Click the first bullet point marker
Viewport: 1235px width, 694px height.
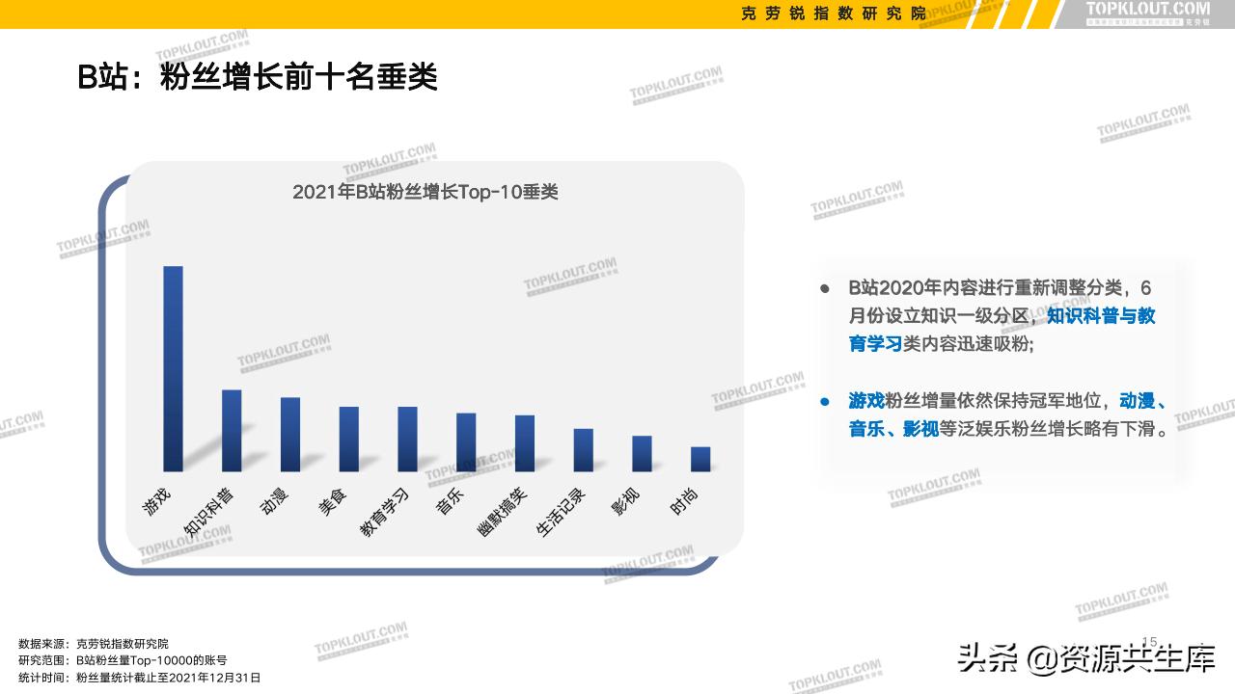(x=825, y=288)
